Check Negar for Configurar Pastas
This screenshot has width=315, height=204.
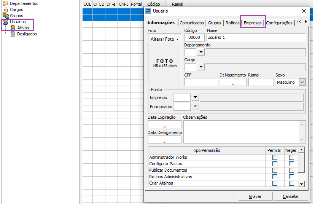pos(291,164)
